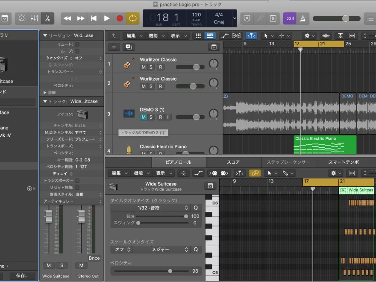Record-enable track 1 Wurlitzer Classic

pos(161,67)
